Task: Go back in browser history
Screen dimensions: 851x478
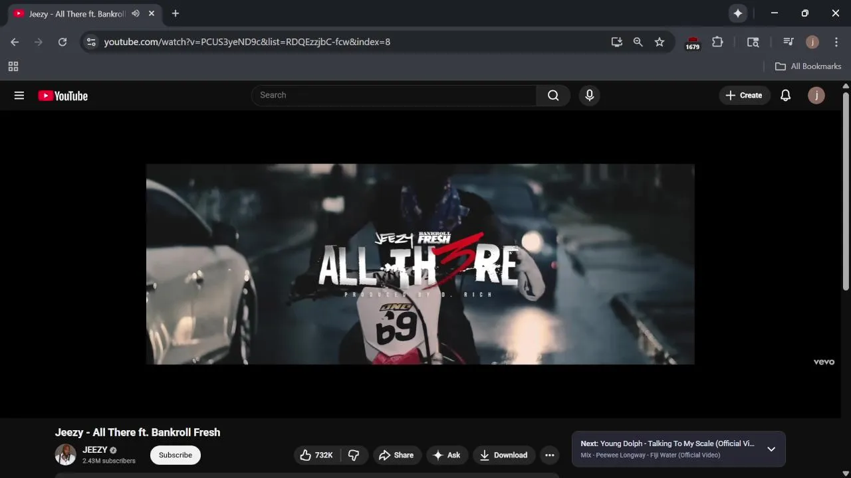Action: (x=15, y=42)
